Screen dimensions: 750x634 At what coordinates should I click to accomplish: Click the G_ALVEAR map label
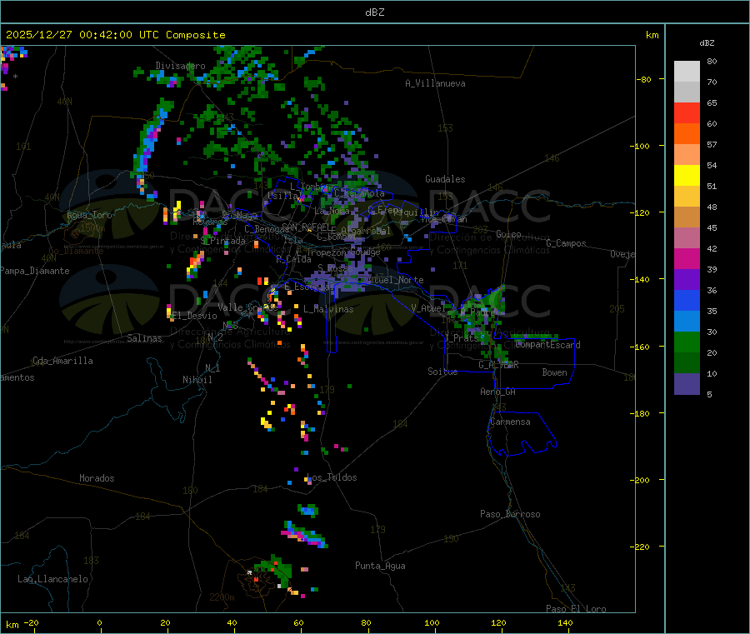pyautogui.click(x=498, y=365)
